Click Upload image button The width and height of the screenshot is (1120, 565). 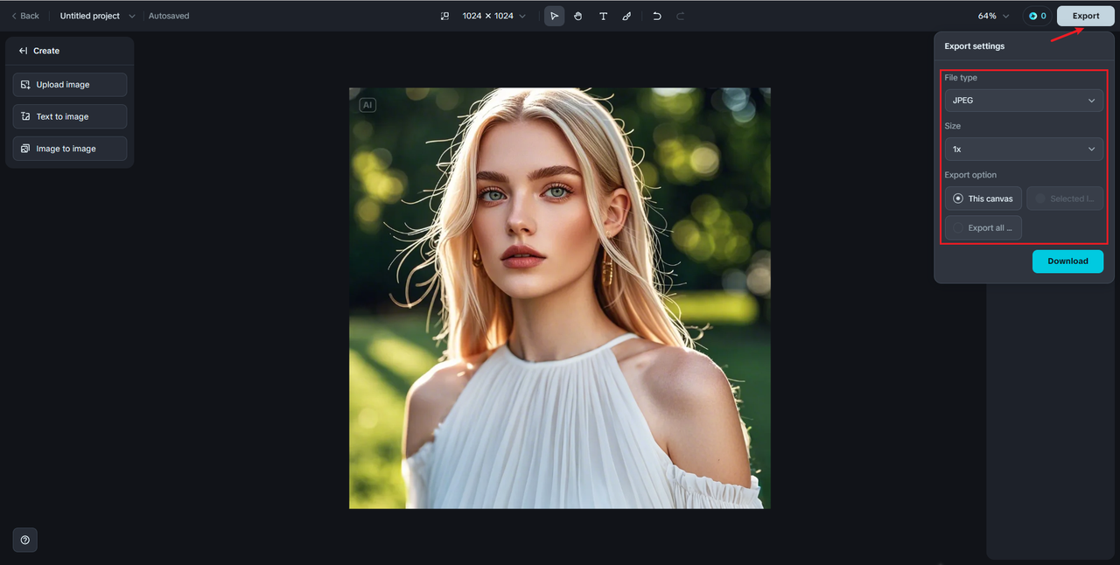(70, 85)
